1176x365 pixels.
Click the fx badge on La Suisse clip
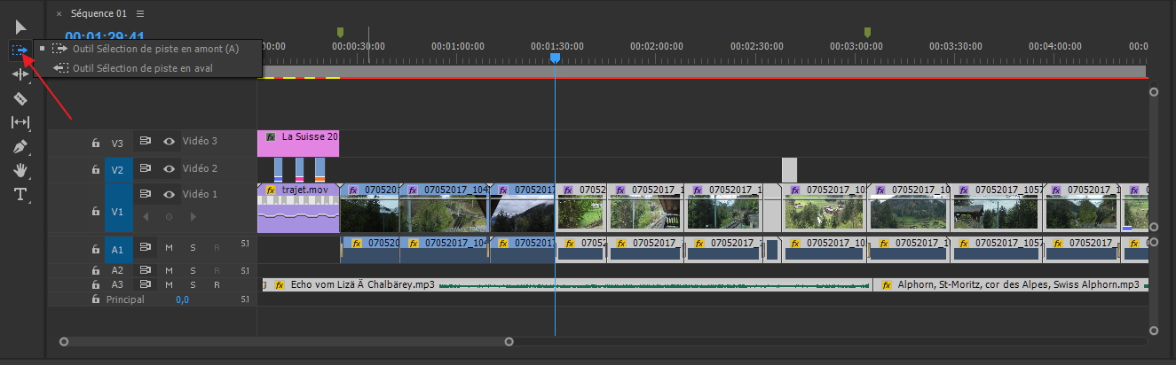pyautogui.click(x=271, y=137)
